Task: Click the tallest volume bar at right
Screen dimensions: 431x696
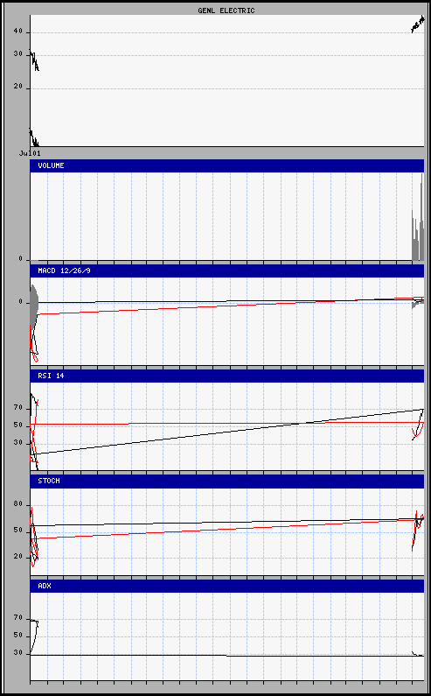Action: (x=421, y=217)
